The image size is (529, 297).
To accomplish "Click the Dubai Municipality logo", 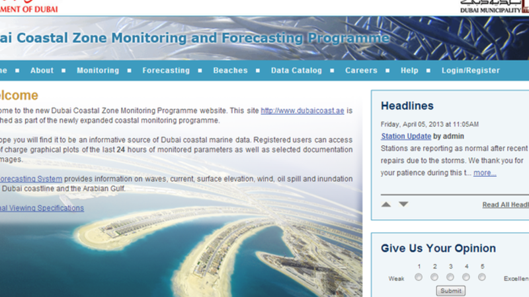I will [494, 7].
